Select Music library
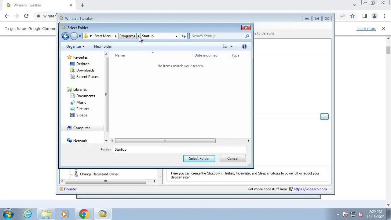Viewport: 391px width, 220px height. click(81, 102)
